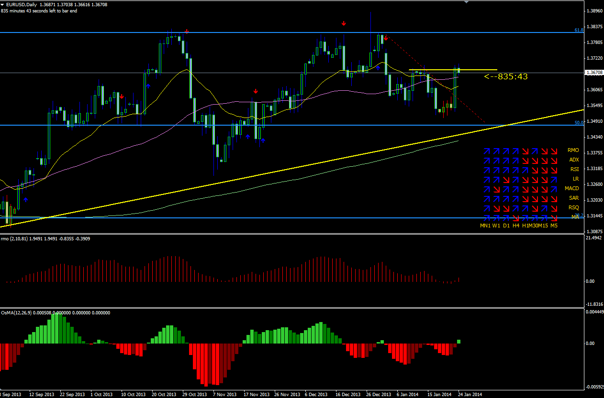Viewport: 604px width, 398px height.
Task: Click the 50.0 Fibonacci level label
Action: [x=579, y=122]
